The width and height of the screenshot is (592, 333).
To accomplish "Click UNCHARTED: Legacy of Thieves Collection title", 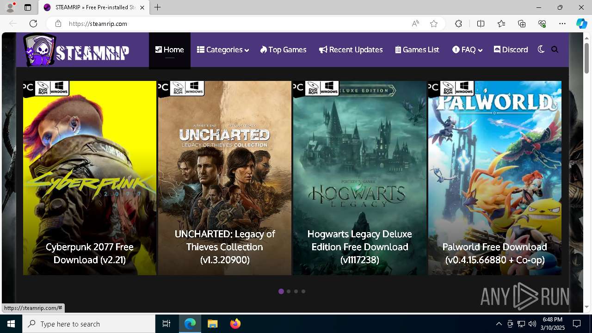I will (225, 247).
